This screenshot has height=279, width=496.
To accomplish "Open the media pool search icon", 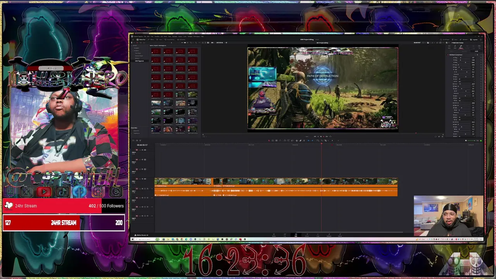I will pyautogui.click(x=191, y=43).
